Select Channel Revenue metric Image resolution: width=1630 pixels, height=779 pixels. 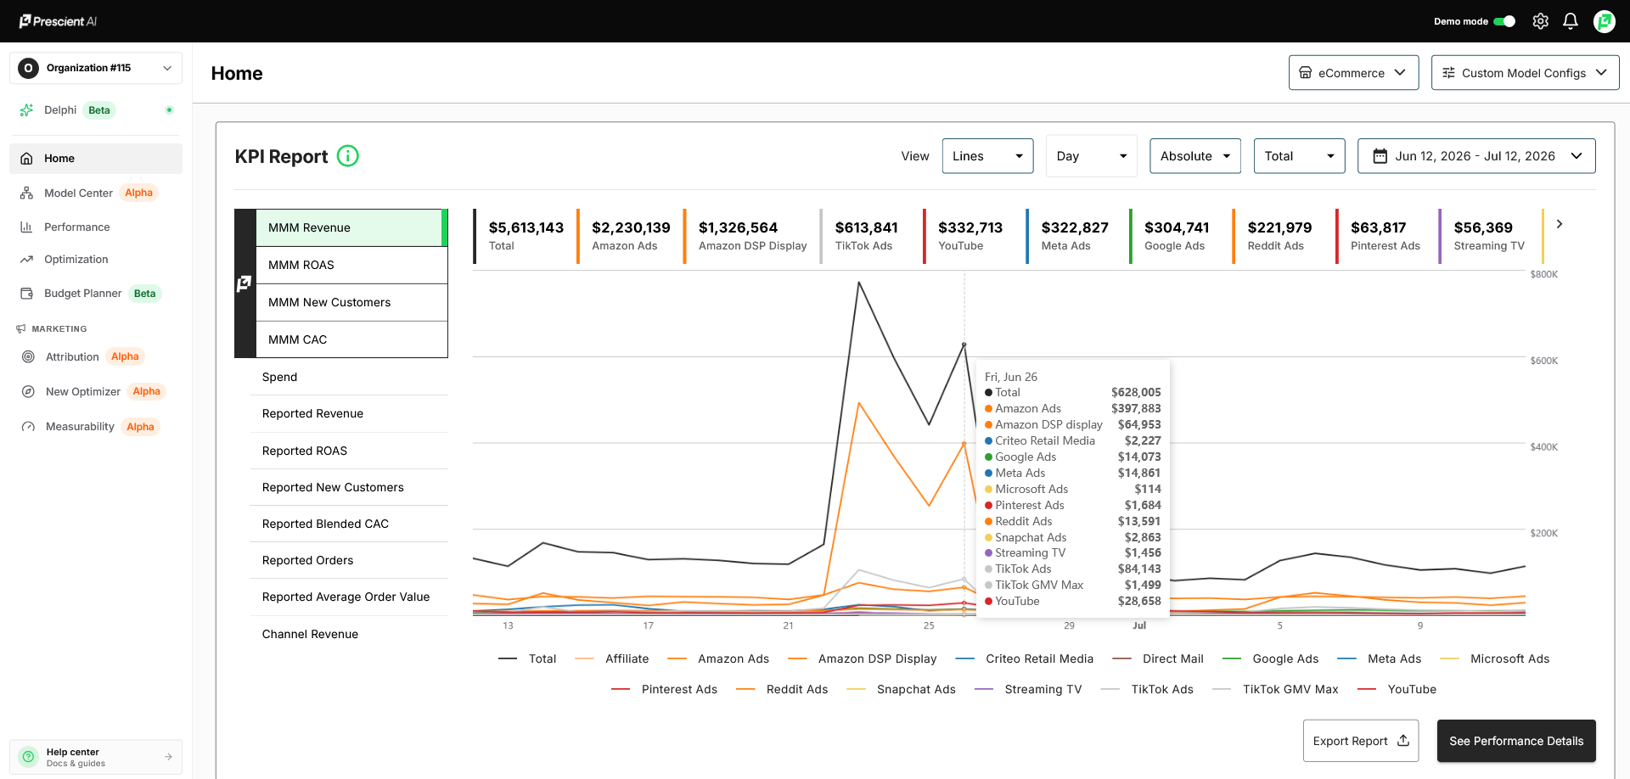click(x=349, y=634)
